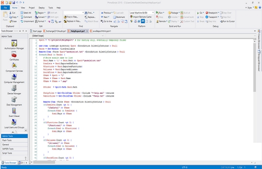Click Paste in the Clipboard group

(x=5, y=16)
